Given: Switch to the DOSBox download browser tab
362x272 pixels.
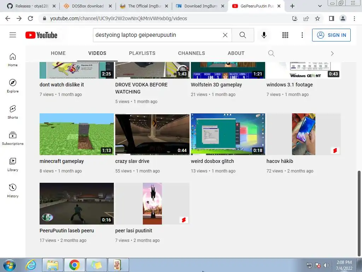Looking at the screenshot, I should (88, 6).
